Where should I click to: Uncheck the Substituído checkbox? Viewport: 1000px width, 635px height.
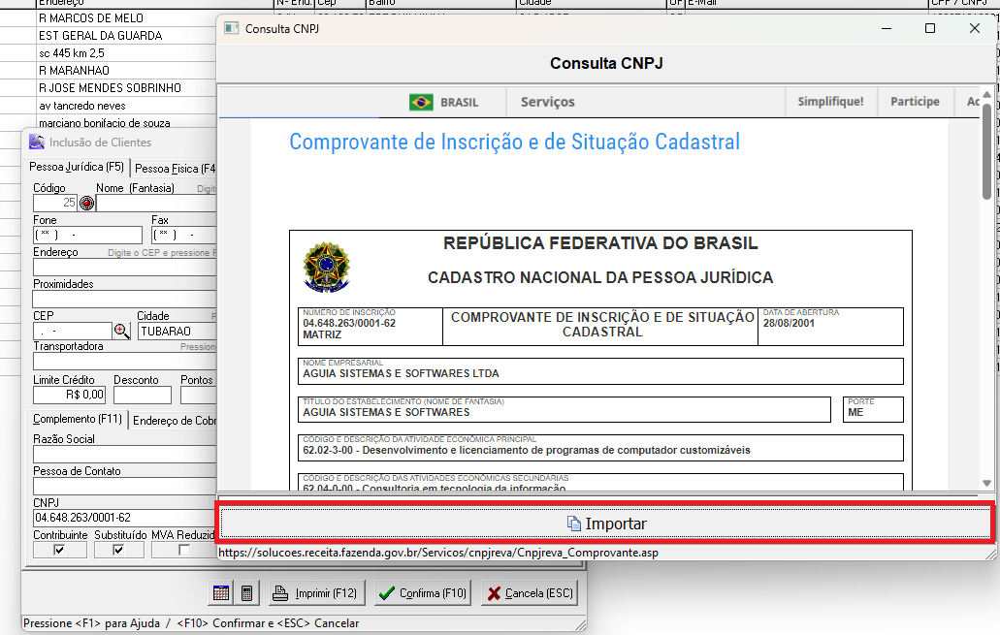[119, 551]
